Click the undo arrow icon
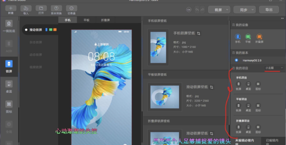286x145 pixels. coord(197,9)
